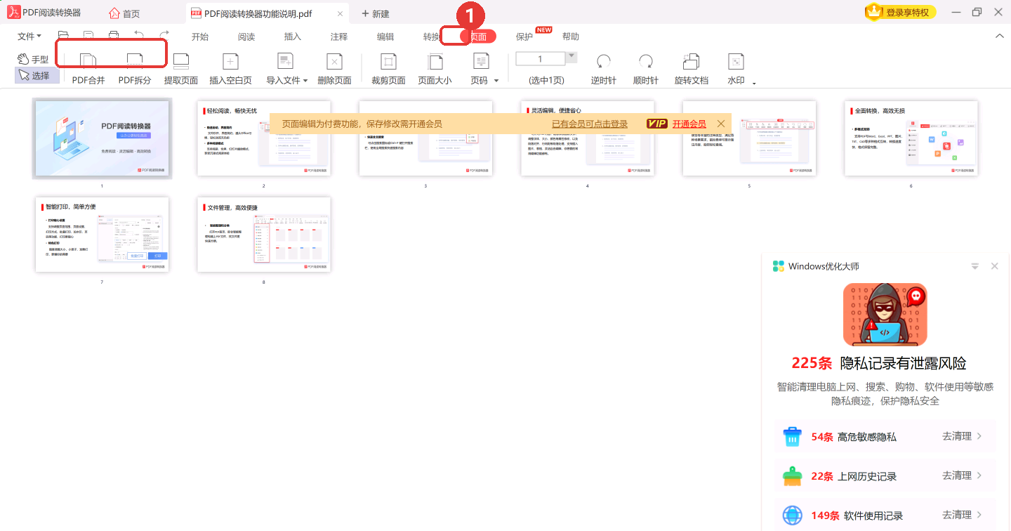The width and height of the screenshot is (1011, 531).
Task: Open the page selector dropdown arrow
Action: (x=571, y=56)
